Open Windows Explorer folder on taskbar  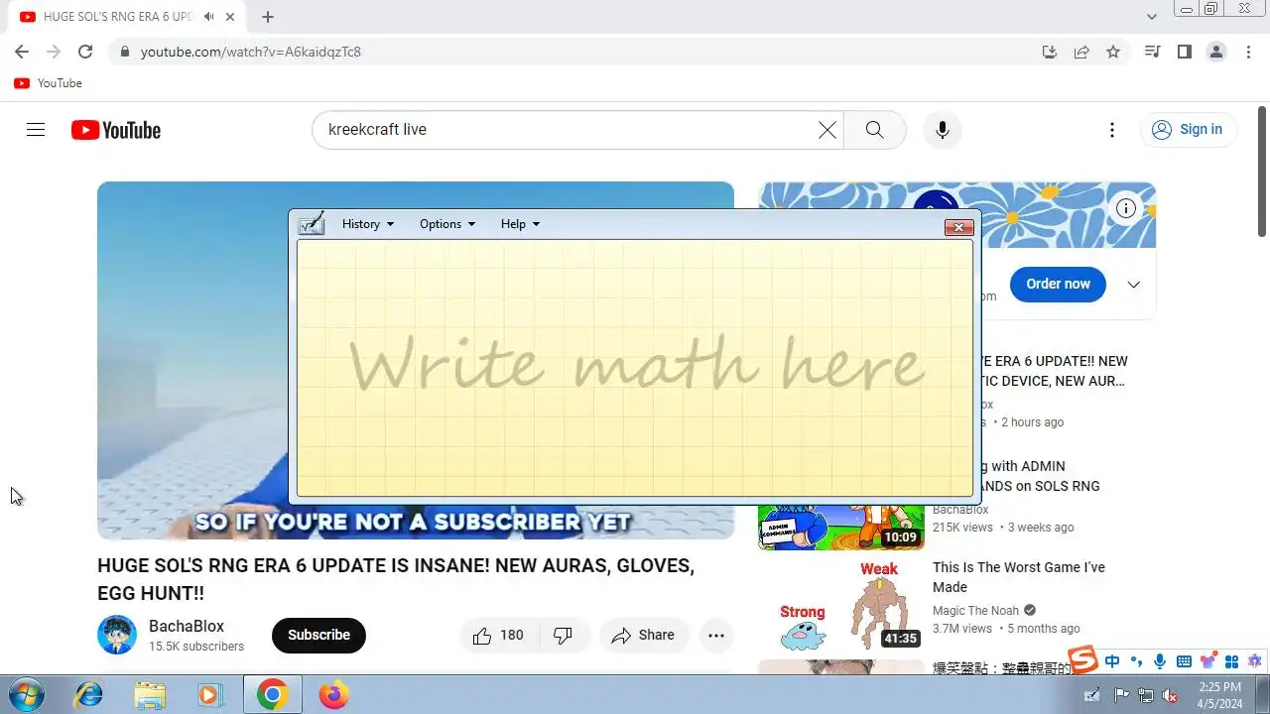[150, 695]
